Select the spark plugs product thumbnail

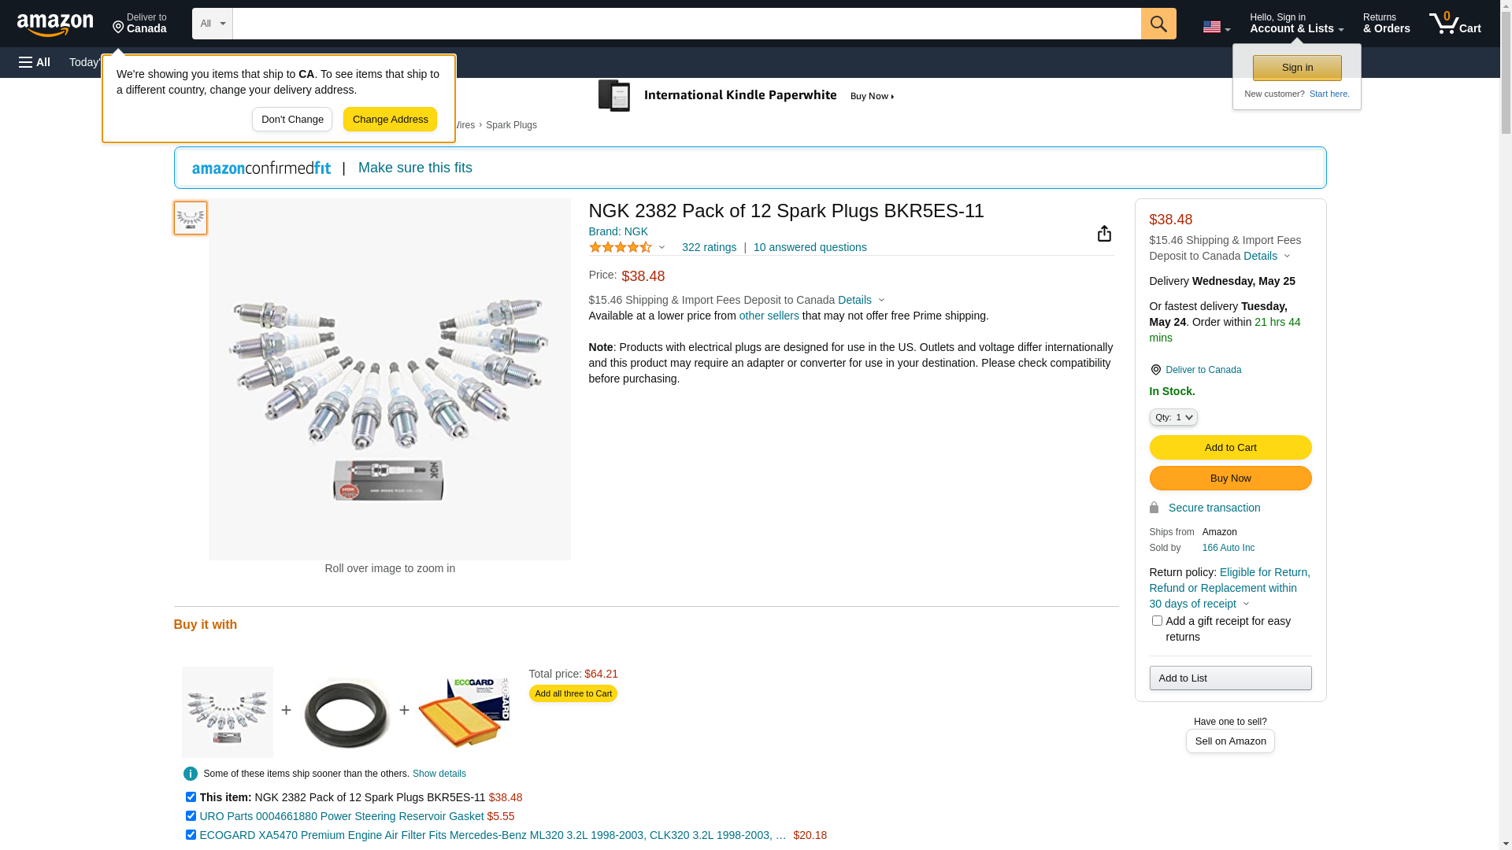click(191, 218)
